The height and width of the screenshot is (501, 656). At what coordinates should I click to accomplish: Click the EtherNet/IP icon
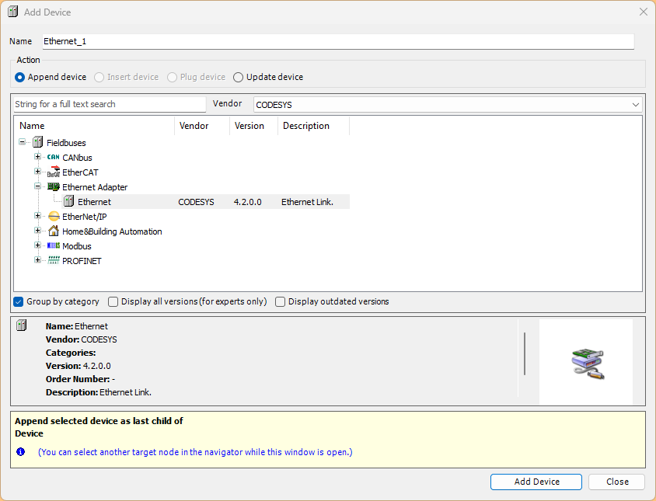[x=53, y=217]
